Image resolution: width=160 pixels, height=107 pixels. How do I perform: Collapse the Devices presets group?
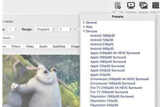coord(84,31)
